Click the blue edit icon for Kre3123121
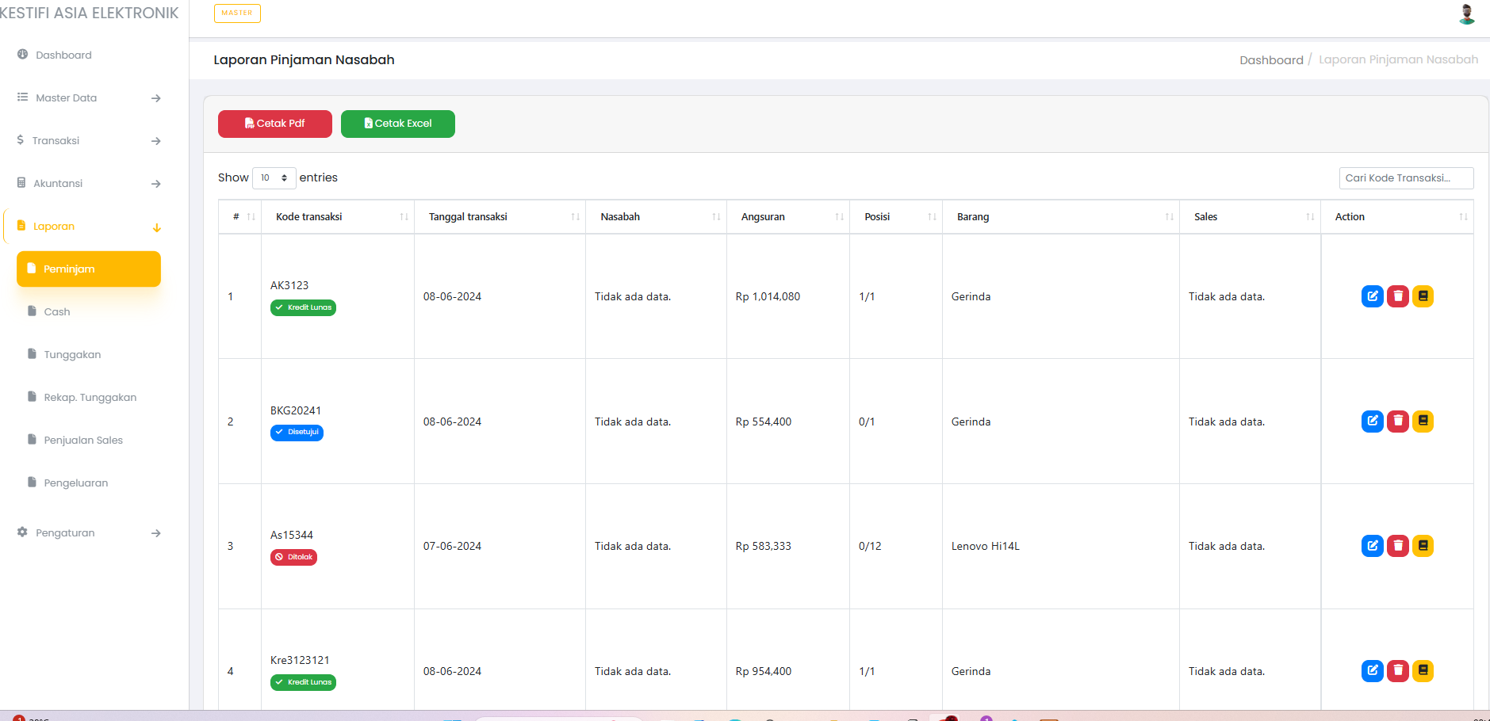Image resolution: width=1490 pixels, height=721 pixels. click(x=1372, y=671)
